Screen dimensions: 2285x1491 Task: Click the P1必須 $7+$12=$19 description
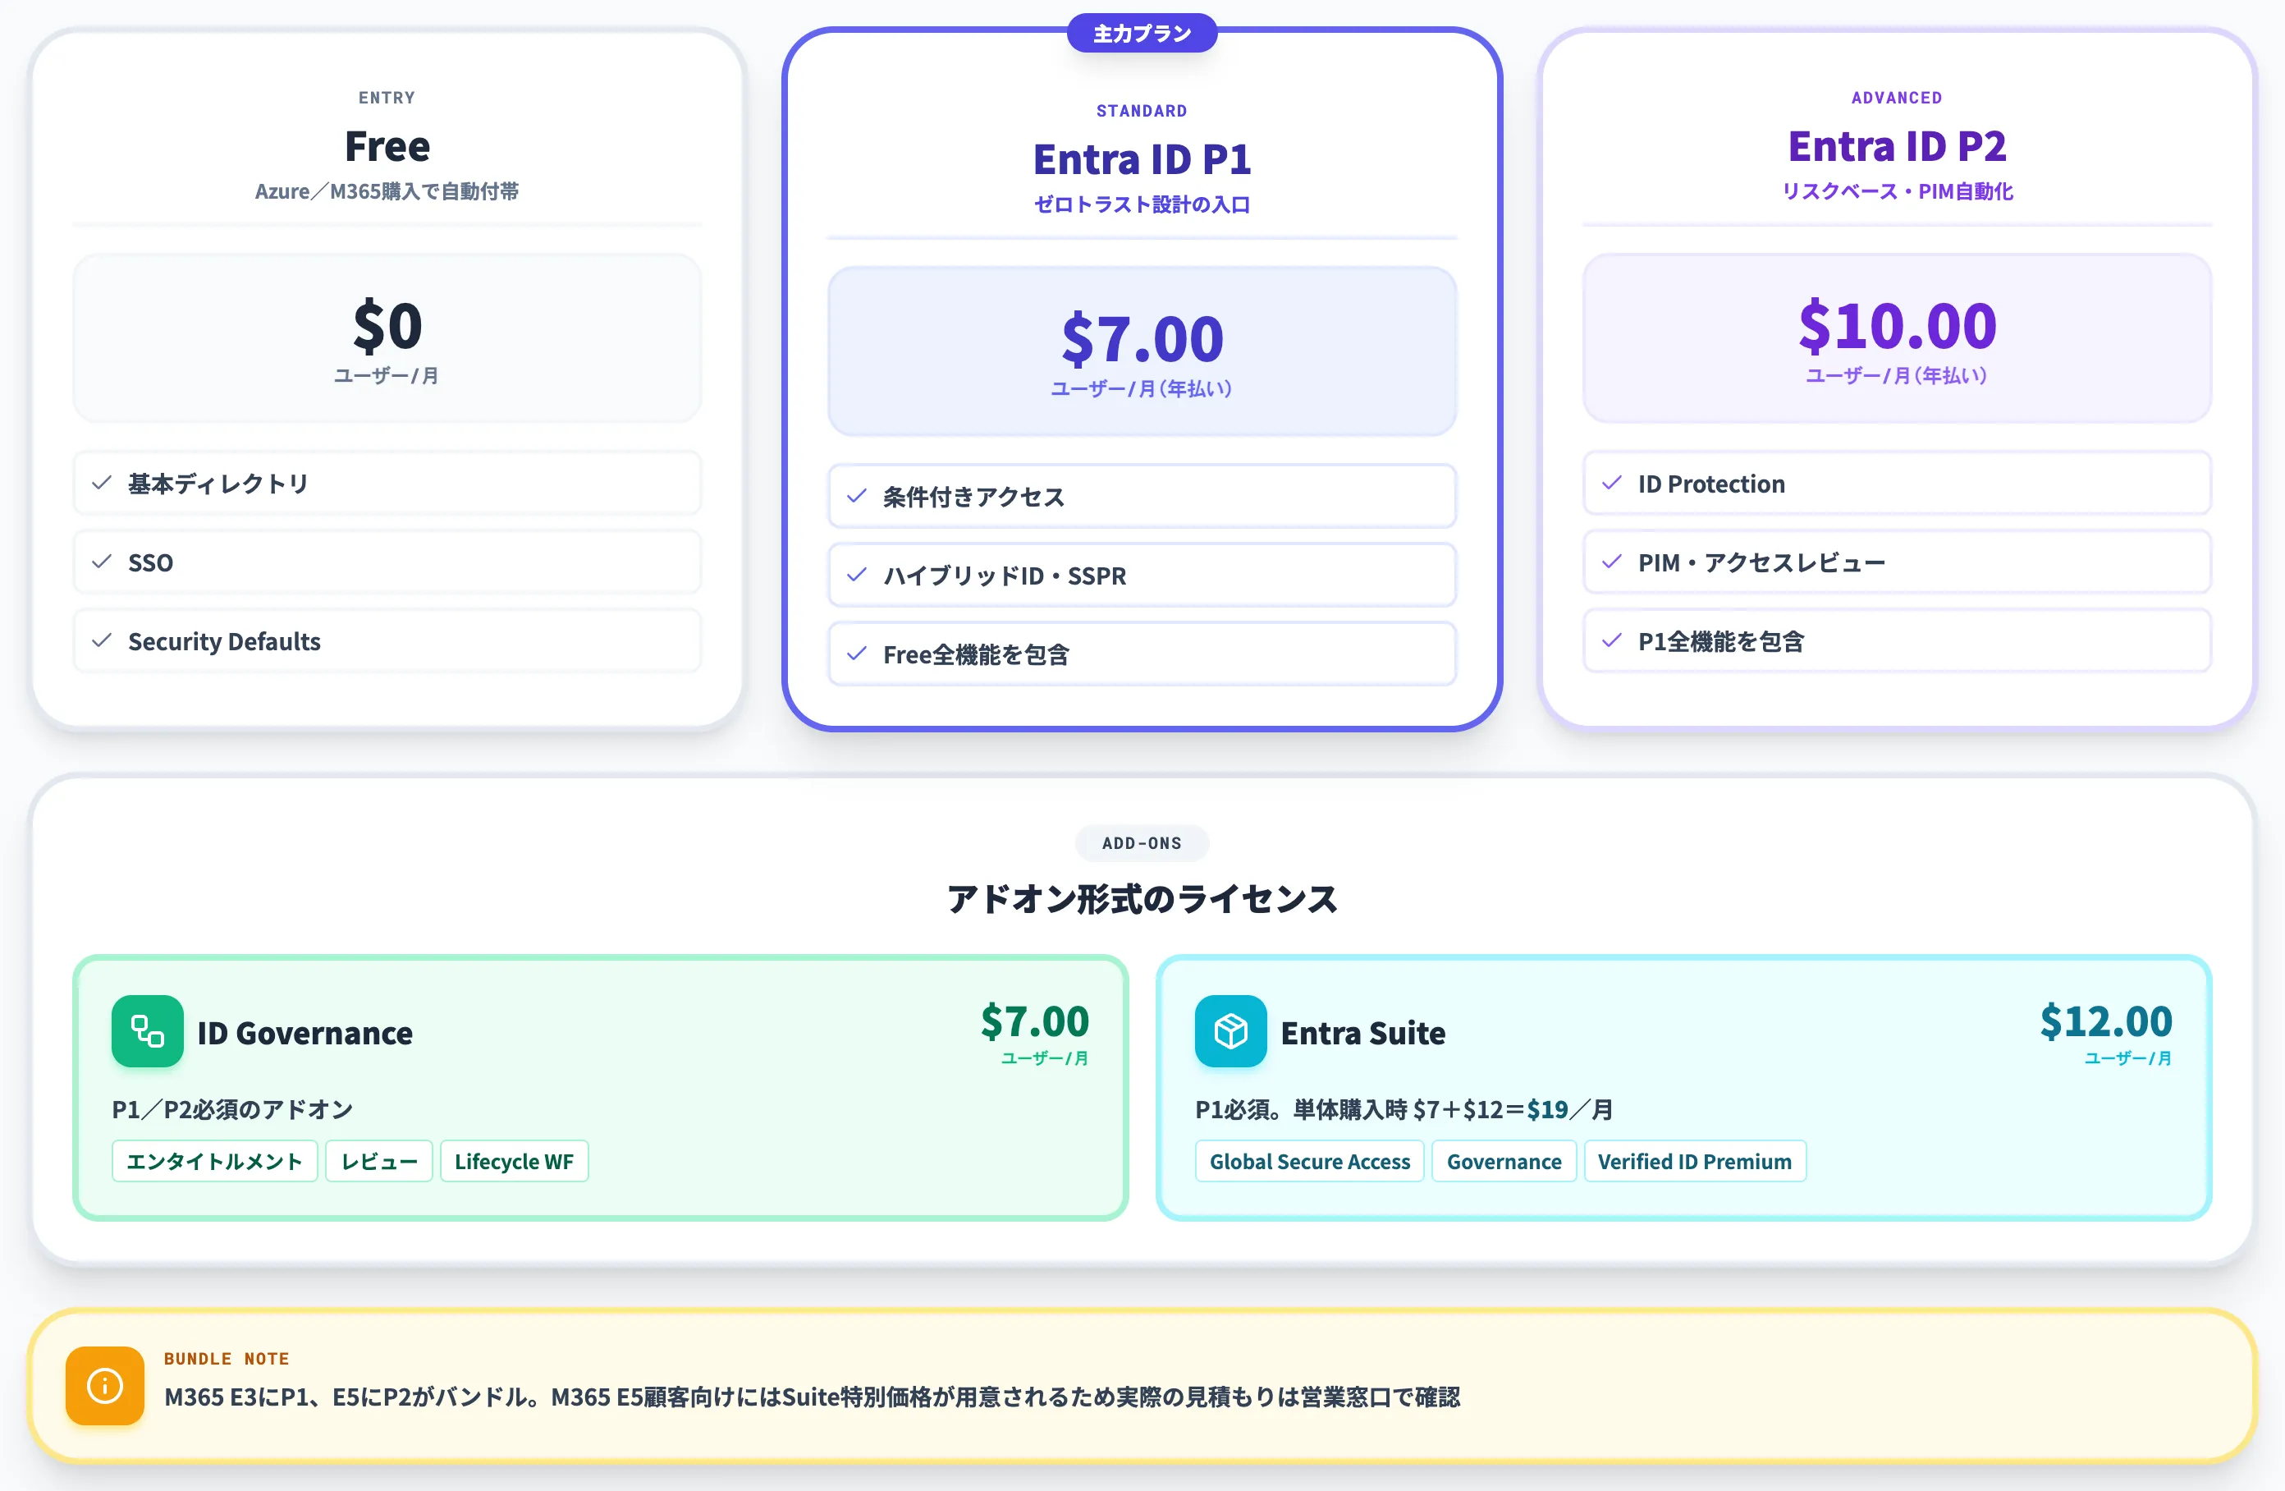pyautogui.click(x=1404, y=1109)
